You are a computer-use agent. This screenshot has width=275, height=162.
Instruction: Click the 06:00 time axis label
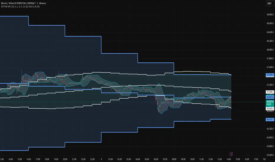click(156, 159)
